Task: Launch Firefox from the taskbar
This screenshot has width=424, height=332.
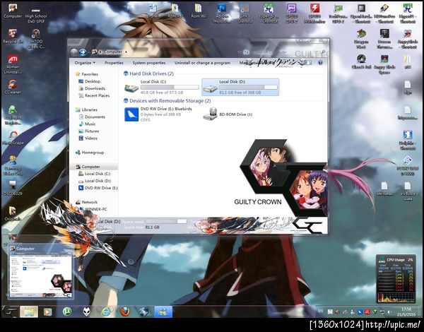Action: point(125,312)
